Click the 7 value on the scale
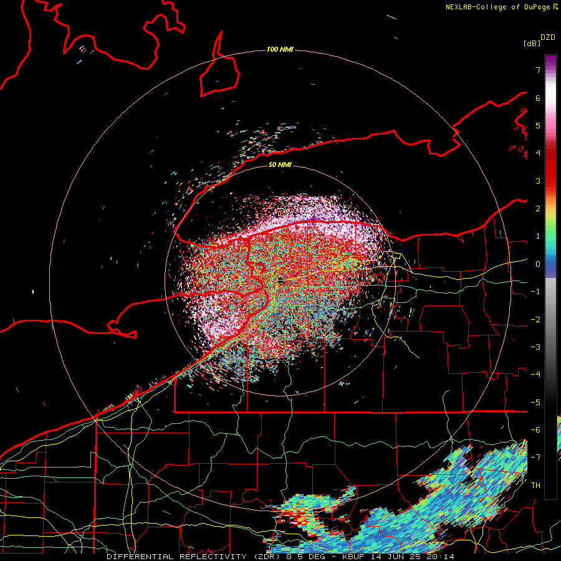This screenshot has height=561, width=561. (538, 70)
